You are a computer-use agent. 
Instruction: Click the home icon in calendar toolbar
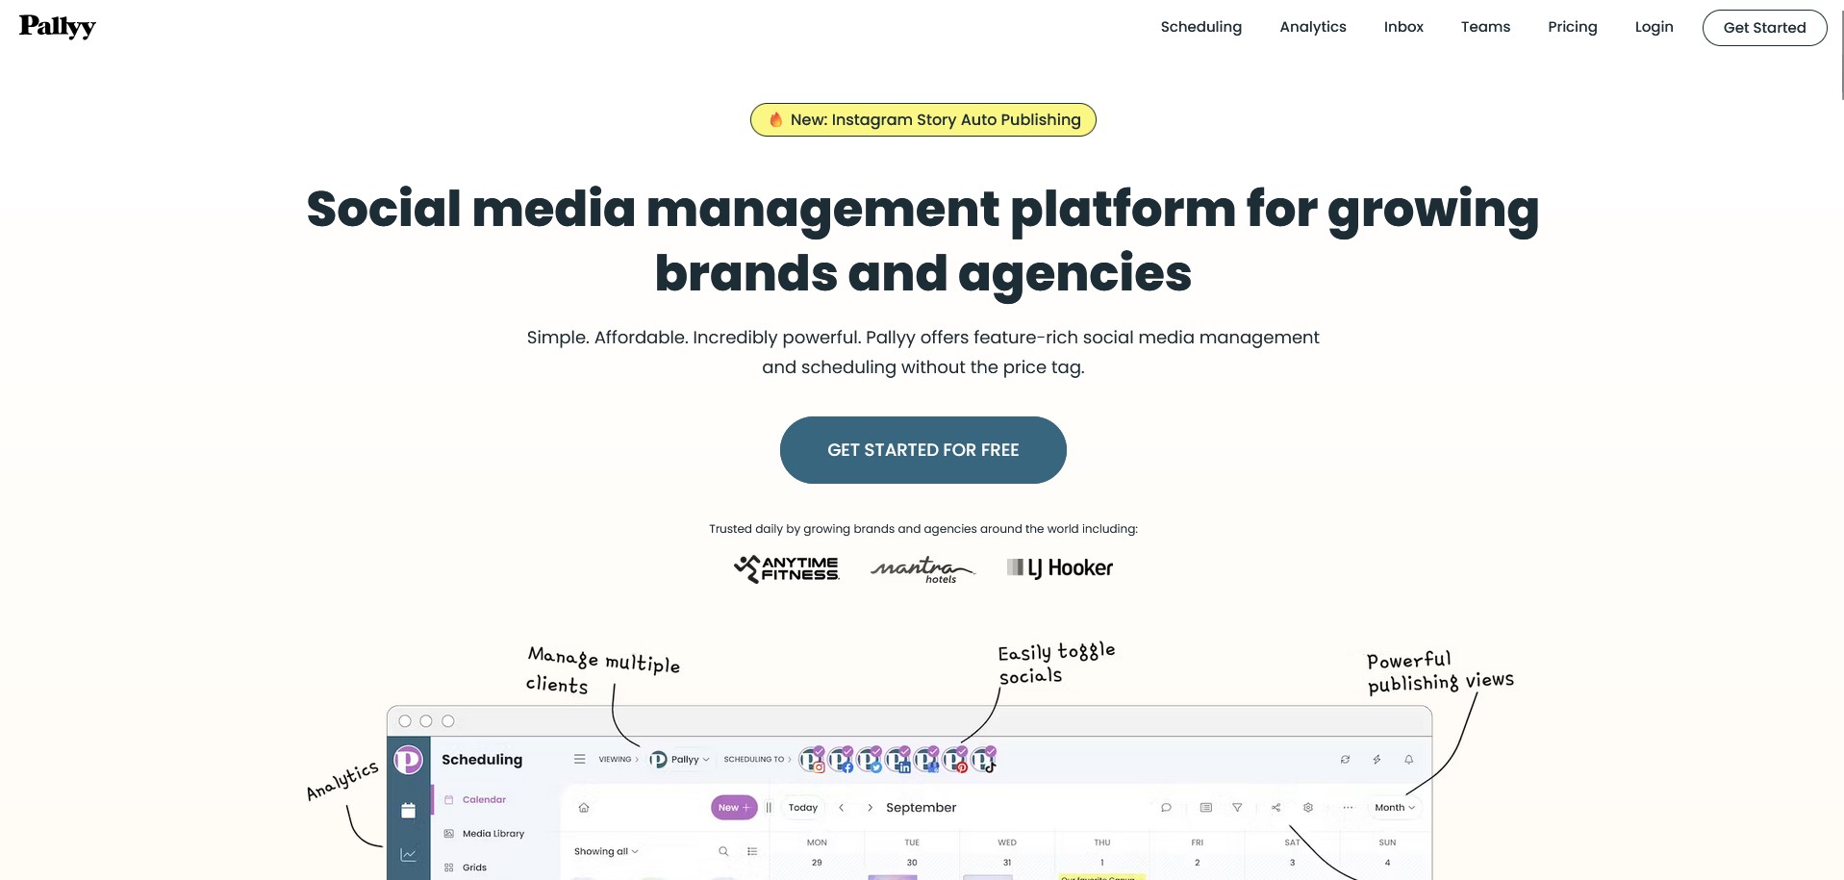(x=583, y=808)
